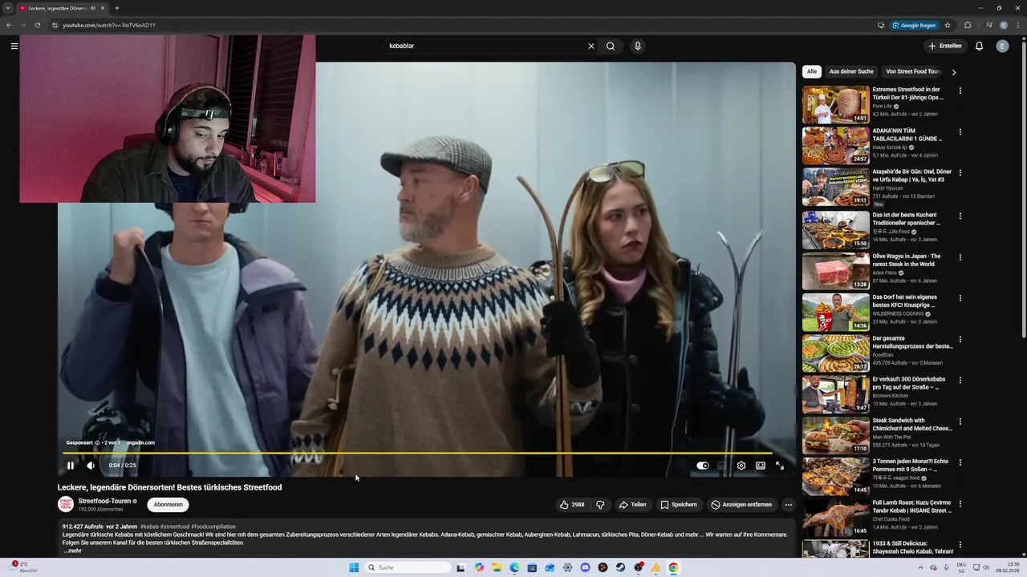1027x577 pixels.
Task: Open the YouTube account avatar menu
Action: [x=1002, y=46]
